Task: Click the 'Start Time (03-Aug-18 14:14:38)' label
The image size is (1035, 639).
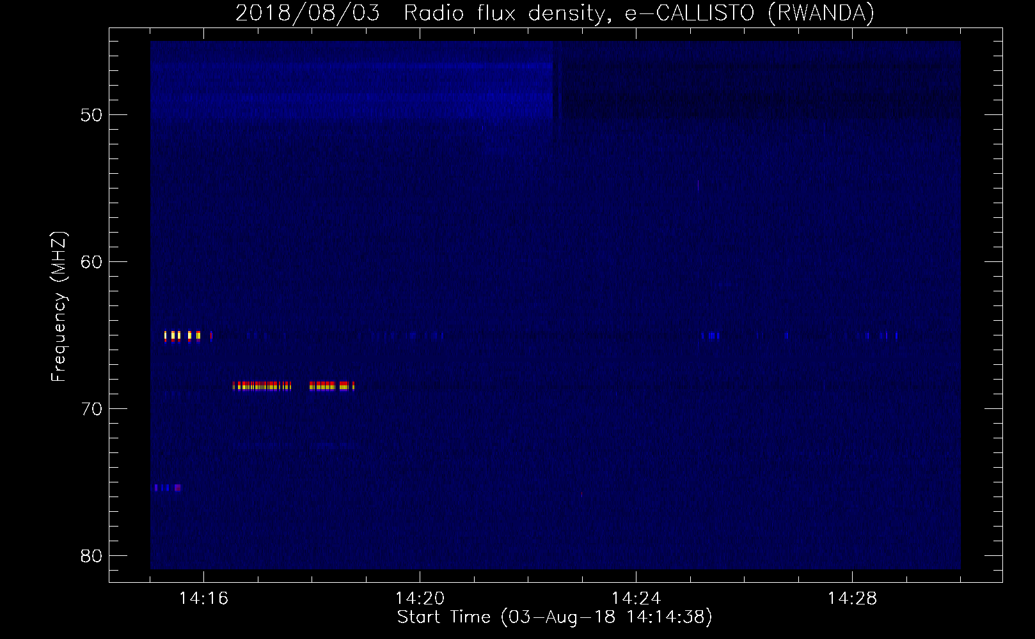Action: point(555,617)
